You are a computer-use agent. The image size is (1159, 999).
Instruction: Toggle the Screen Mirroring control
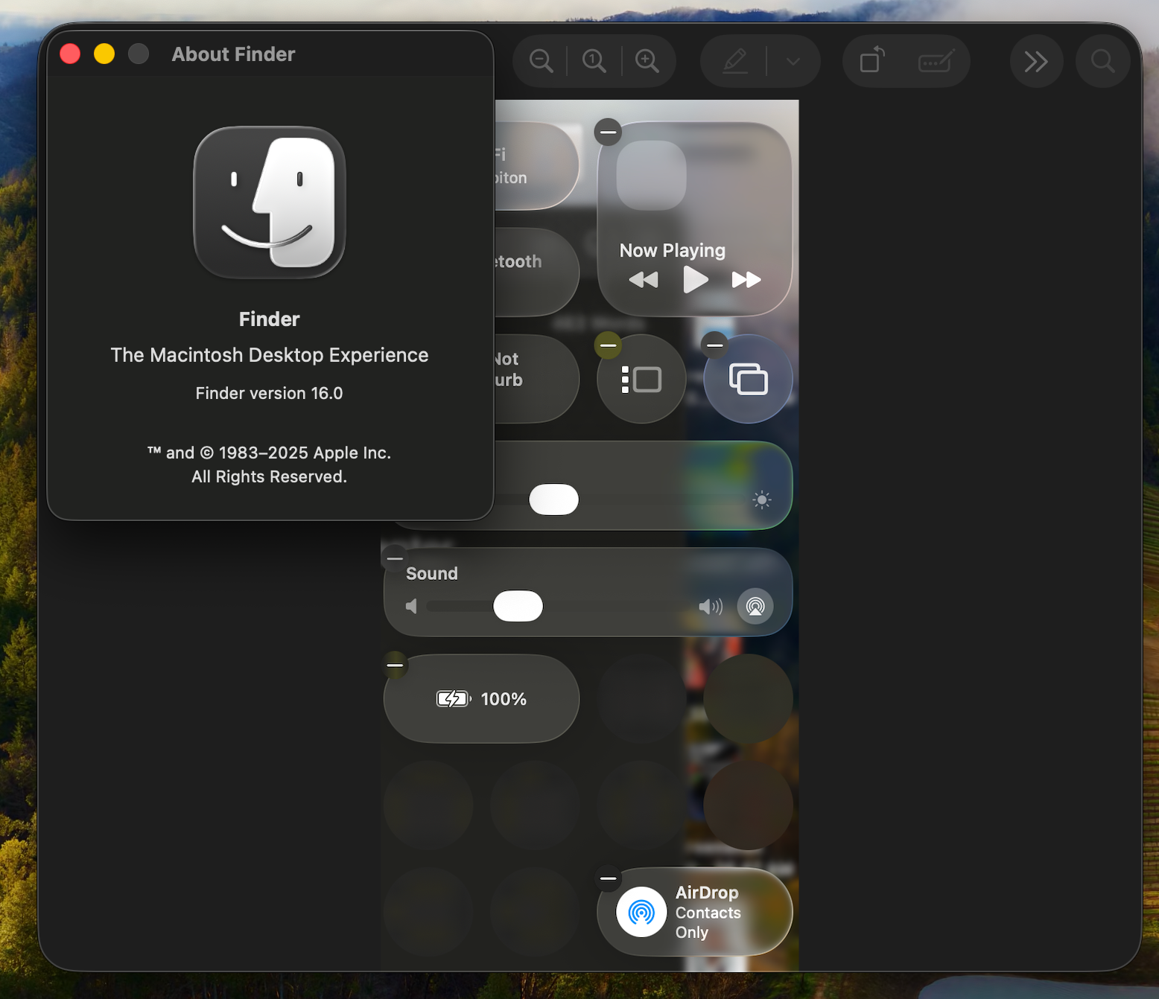point(748,379)
